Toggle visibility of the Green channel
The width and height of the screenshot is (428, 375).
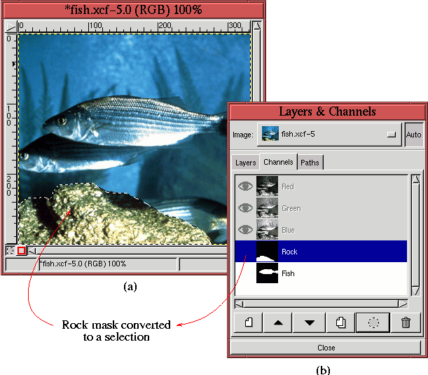tap(245, 208)
